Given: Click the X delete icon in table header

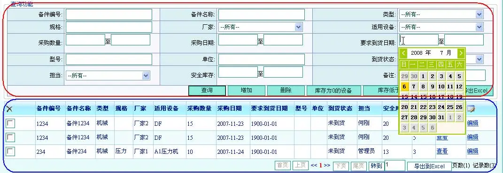Looking at the screenshot, I should (9, 109).
